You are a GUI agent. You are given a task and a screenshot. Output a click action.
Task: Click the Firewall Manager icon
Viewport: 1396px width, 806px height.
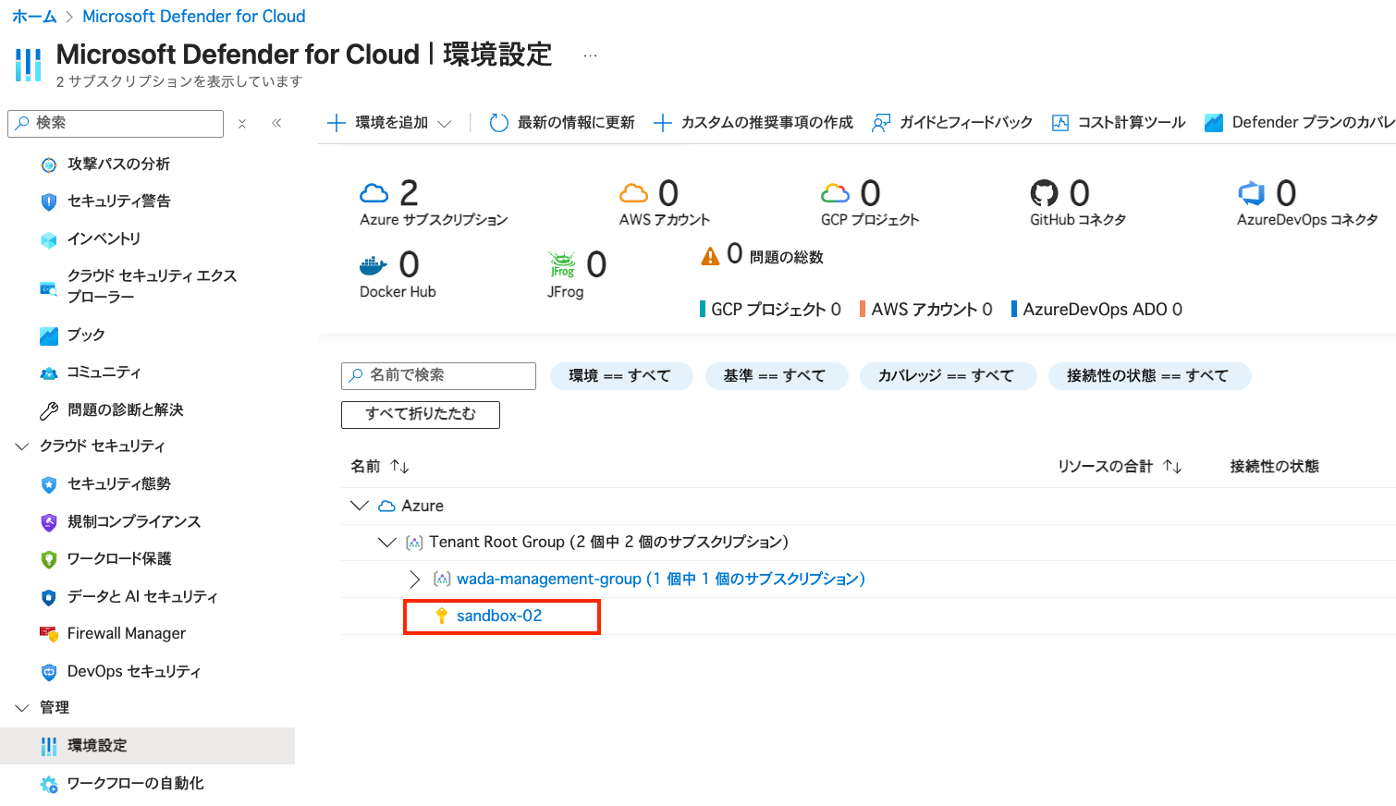click(49, 634)
